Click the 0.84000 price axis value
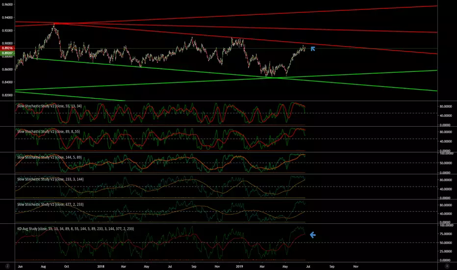Screen dimensions: 457x270 [x=7, y=82]
